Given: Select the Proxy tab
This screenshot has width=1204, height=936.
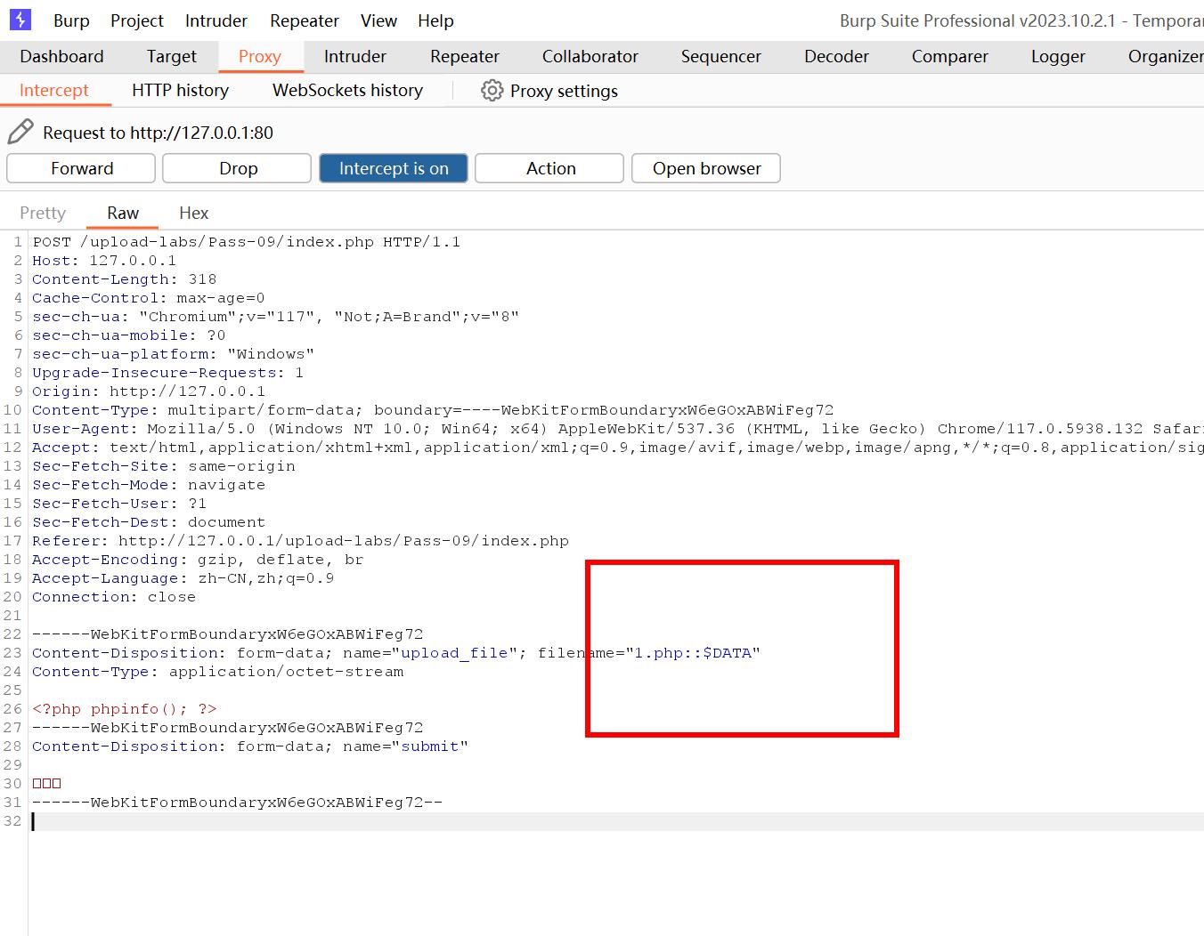Looking at the screenshot, I should coord(260,56).
